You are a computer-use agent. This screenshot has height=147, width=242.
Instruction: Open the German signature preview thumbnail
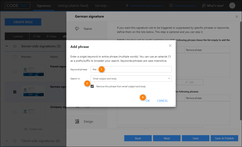[x=33, y=92]
